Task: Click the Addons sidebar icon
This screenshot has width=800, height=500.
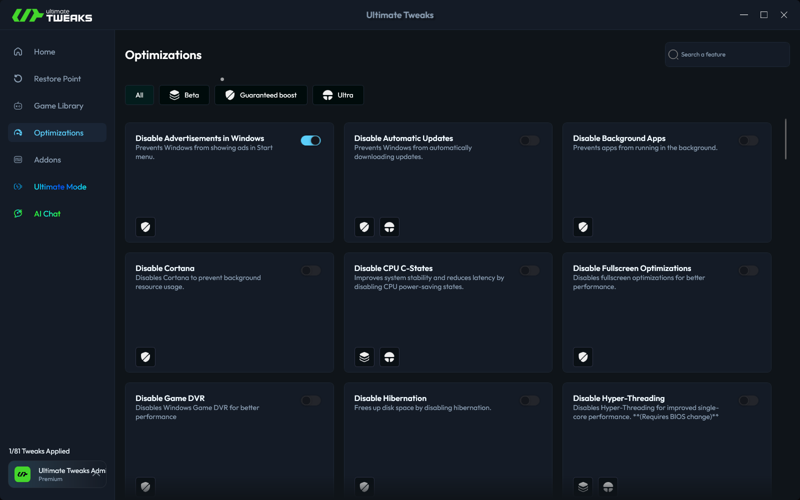Action: click(18, 159)
